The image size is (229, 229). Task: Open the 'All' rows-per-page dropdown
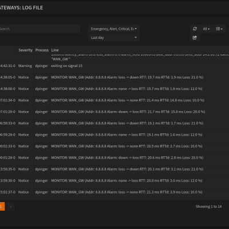point(206,29)
